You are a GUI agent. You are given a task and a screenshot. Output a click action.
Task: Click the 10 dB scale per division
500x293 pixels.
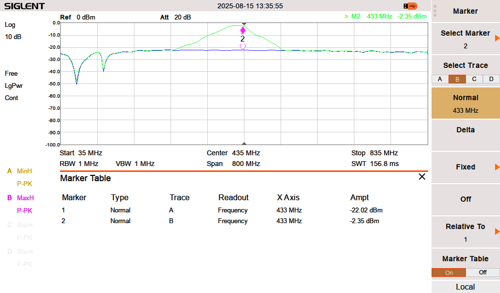click(13, 37)
